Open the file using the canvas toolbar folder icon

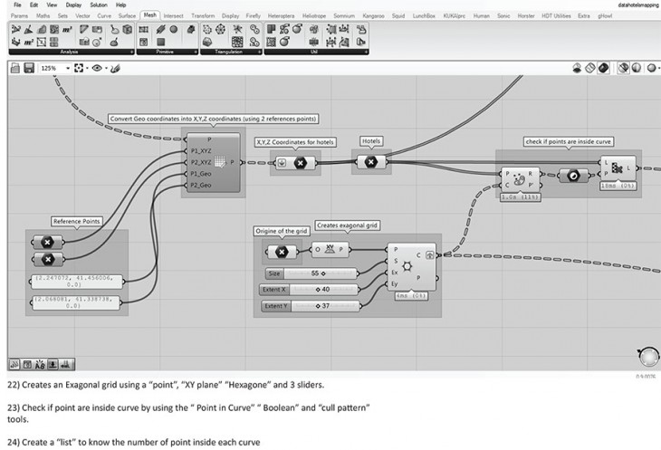click(x=15, y=68)
